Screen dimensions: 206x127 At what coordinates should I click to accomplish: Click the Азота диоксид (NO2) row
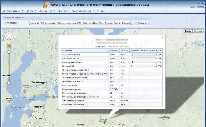[112, 58]
